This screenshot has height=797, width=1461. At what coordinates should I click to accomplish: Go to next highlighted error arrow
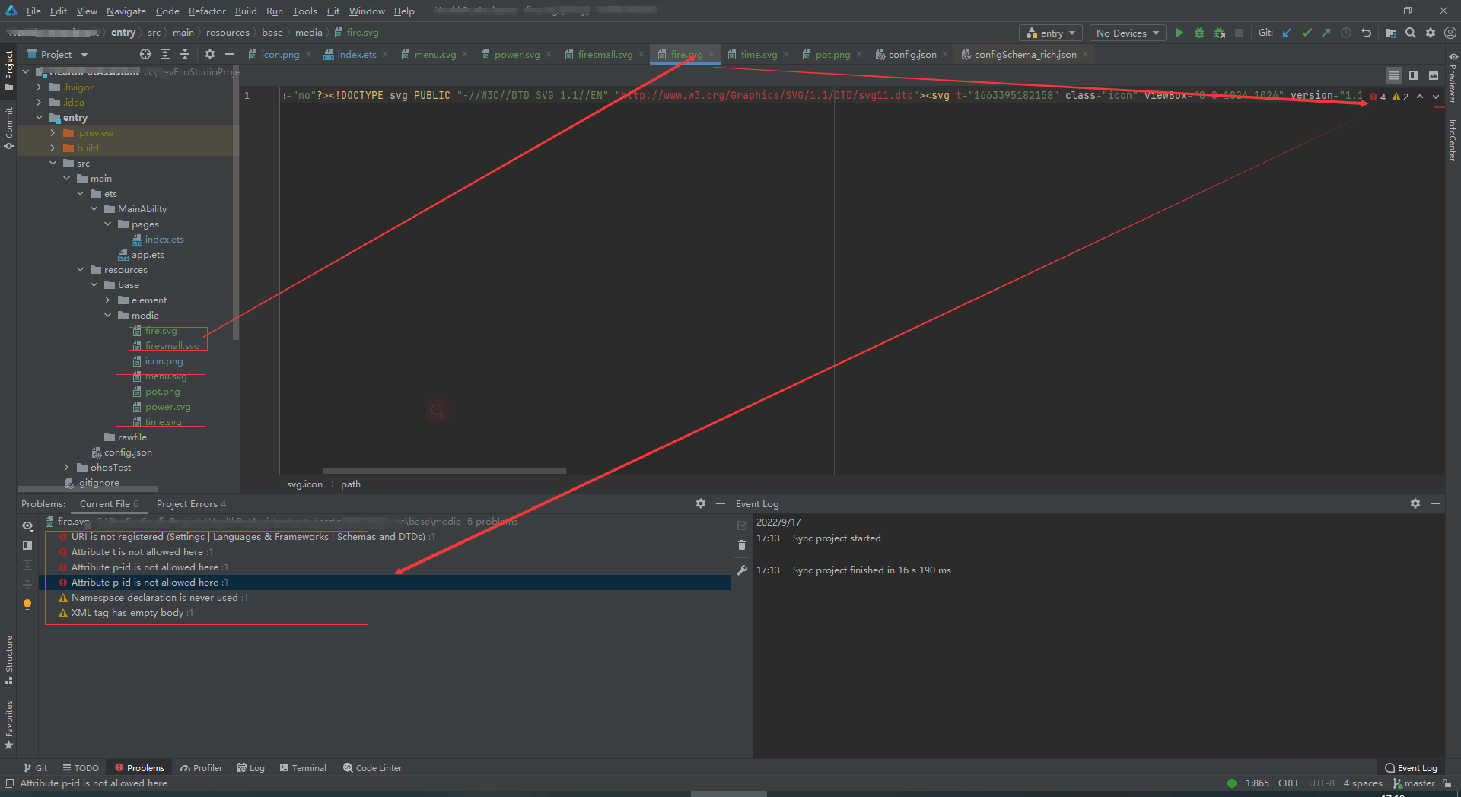pyautogui.click(x=1436, y=97)
